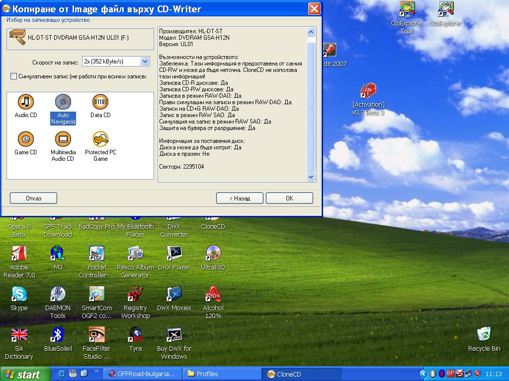
Task: Expand the Скорост на запис dropdown
Action: coord(145,62)
